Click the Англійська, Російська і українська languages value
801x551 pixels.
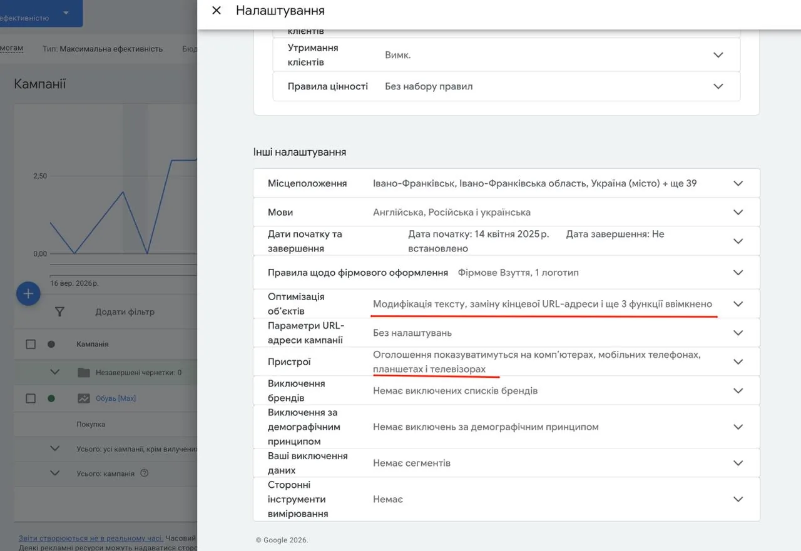click(x=452, y=212)
